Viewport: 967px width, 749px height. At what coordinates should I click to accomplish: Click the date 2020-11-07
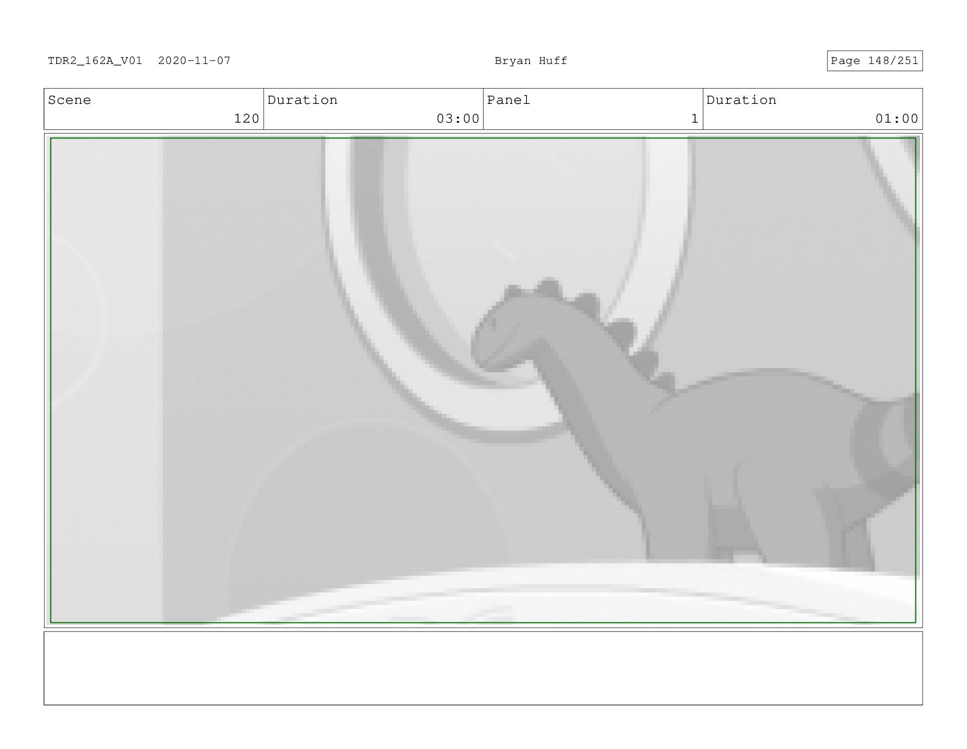pos(194,60)
